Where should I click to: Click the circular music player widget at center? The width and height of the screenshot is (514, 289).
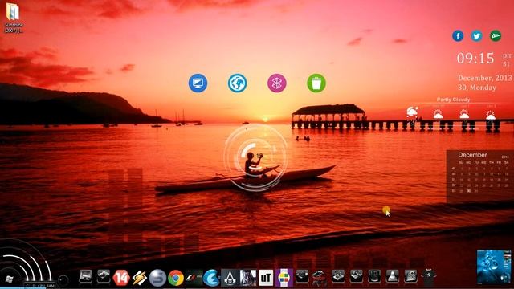tap(255, 158)
